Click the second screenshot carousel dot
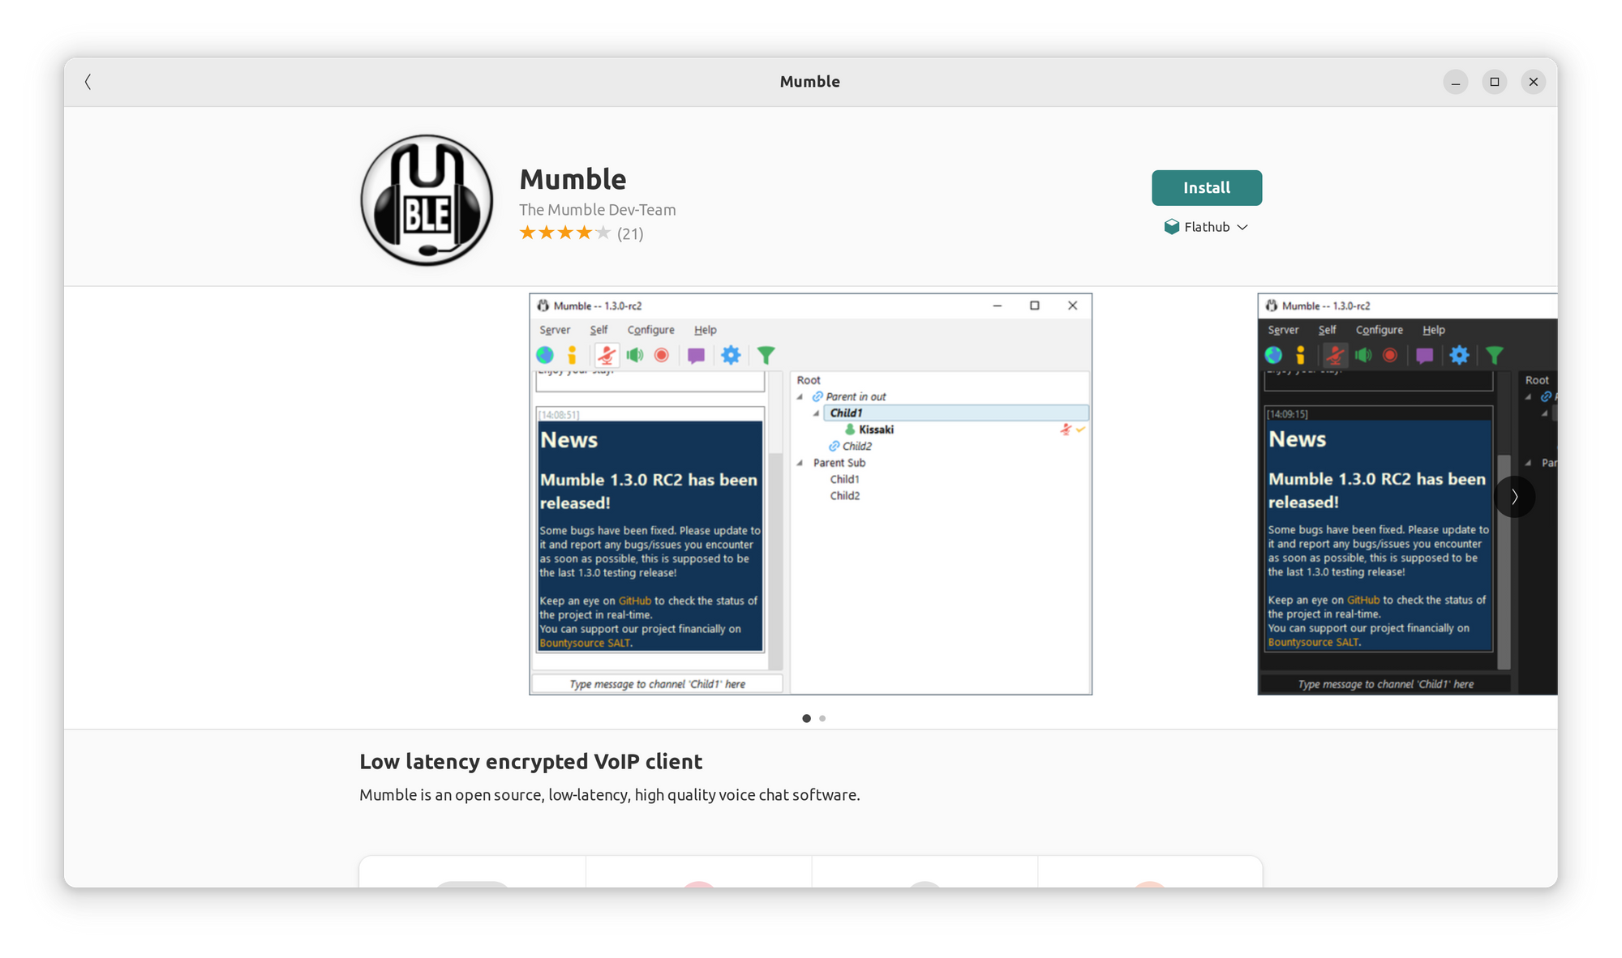Screen dimensions: 1622x958 pos(822,716)
